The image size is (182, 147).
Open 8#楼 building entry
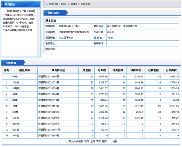[x=15, y=100]
